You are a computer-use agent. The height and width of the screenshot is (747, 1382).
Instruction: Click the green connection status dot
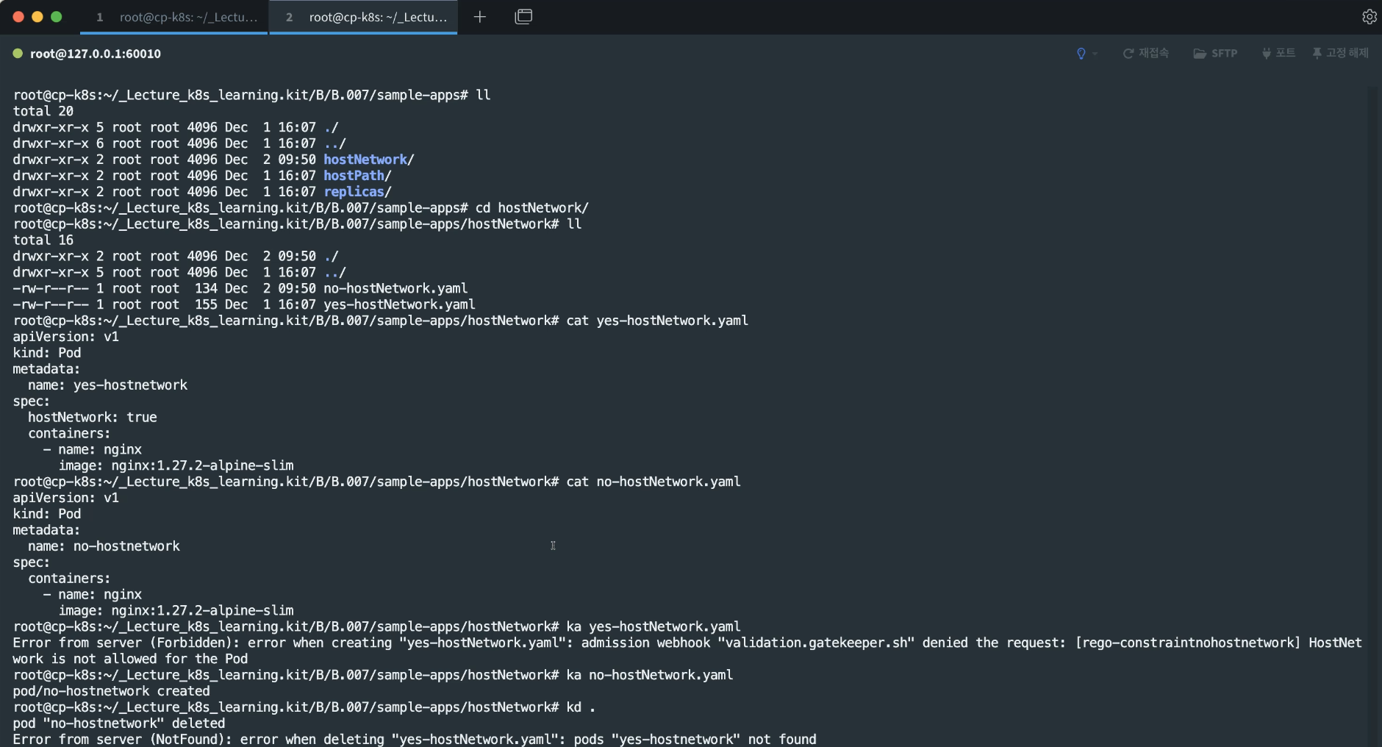click(18, 54)
